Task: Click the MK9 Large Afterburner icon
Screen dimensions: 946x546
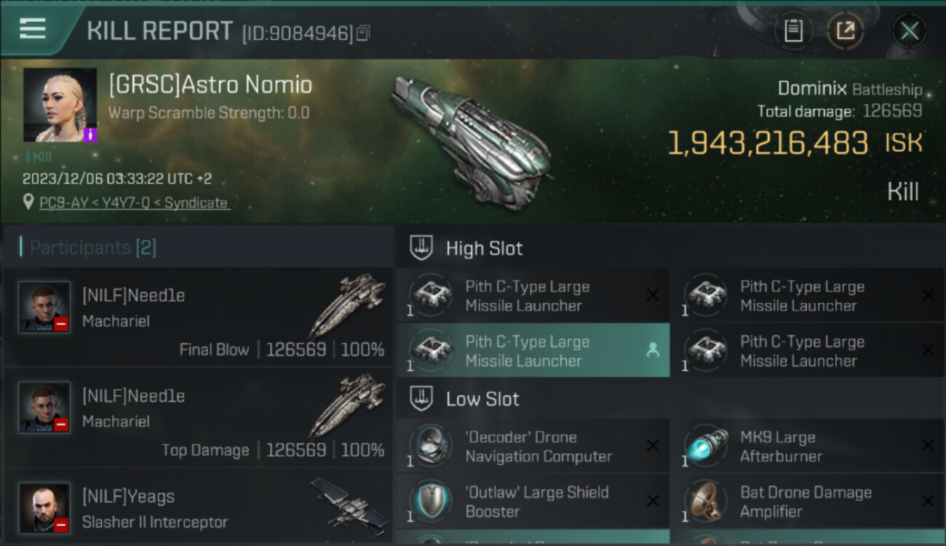Action: pos(706,445)
